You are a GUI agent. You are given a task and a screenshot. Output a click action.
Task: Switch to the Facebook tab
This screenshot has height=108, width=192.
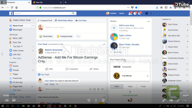click(16, 2)
